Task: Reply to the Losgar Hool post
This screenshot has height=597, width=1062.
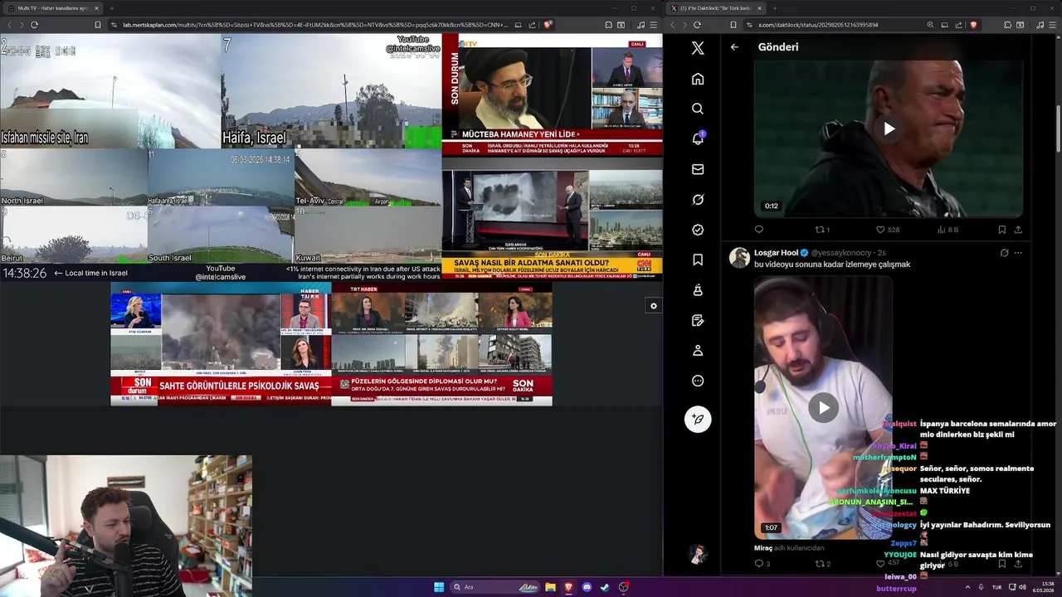Action: click(762, 564)
